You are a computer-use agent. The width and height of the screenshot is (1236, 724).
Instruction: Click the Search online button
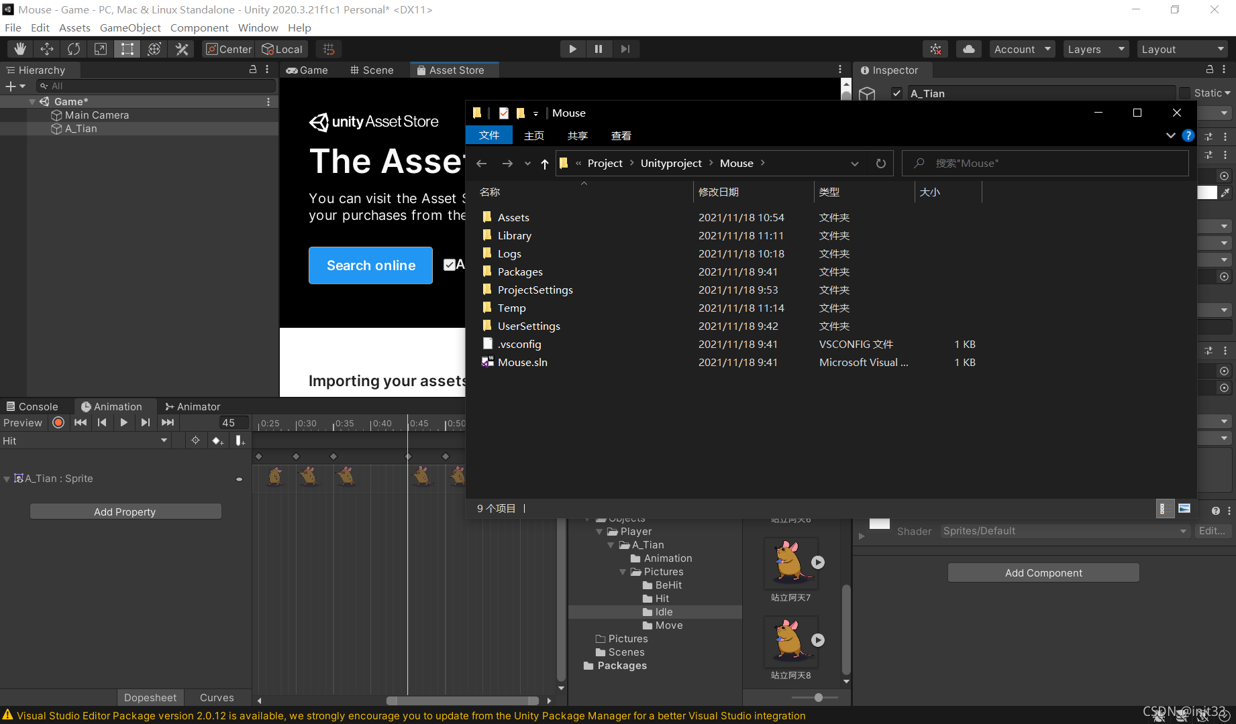(x=370, y=265)
